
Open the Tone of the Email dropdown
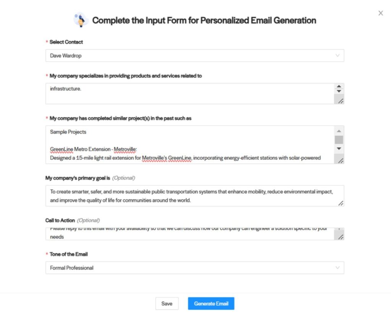(195, 268)
